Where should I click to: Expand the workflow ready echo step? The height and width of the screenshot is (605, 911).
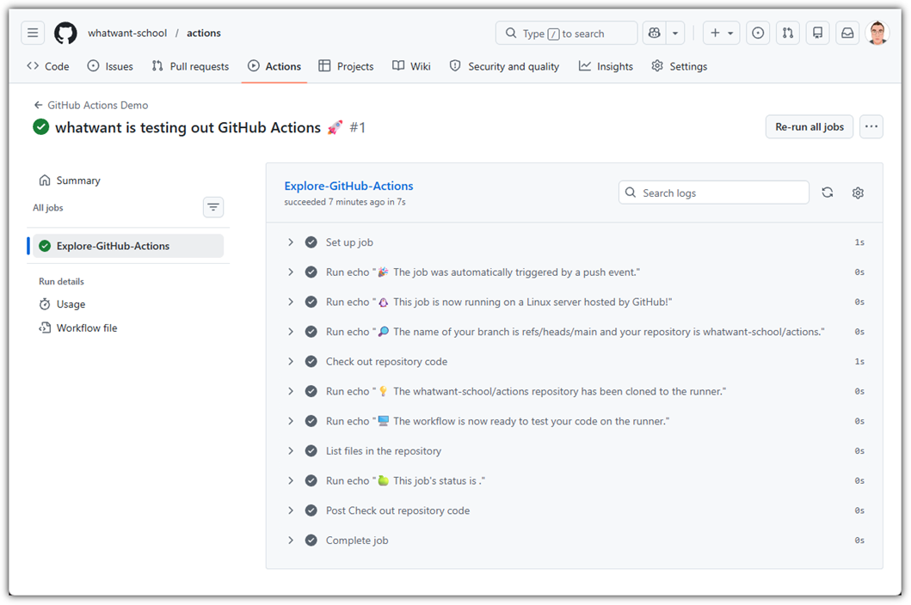pos(291,421)
